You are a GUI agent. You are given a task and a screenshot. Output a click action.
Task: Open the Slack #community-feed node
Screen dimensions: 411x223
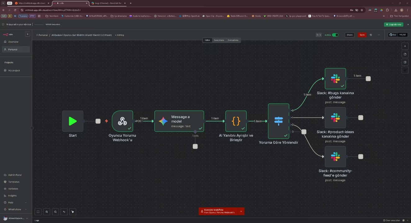[335, 157]
